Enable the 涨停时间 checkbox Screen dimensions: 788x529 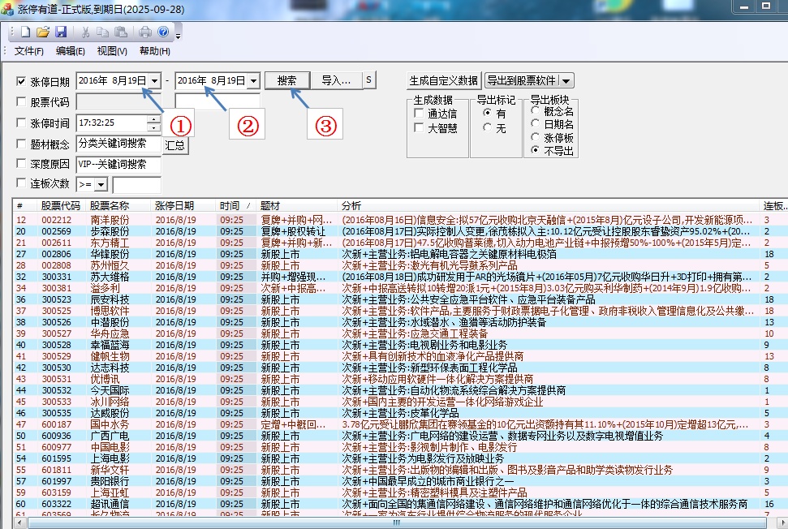[21, 123]
